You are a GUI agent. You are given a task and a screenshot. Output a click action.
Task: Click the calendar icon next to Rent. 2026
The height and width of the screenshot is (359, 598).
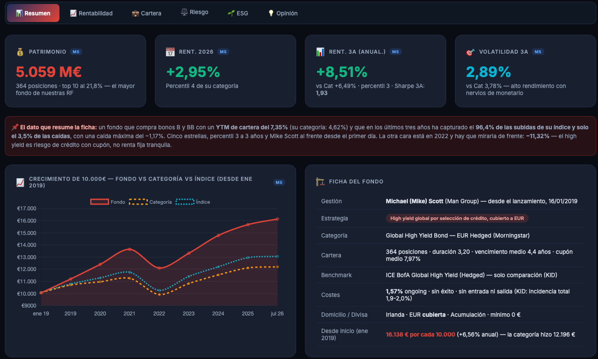(x=170, y=52)
